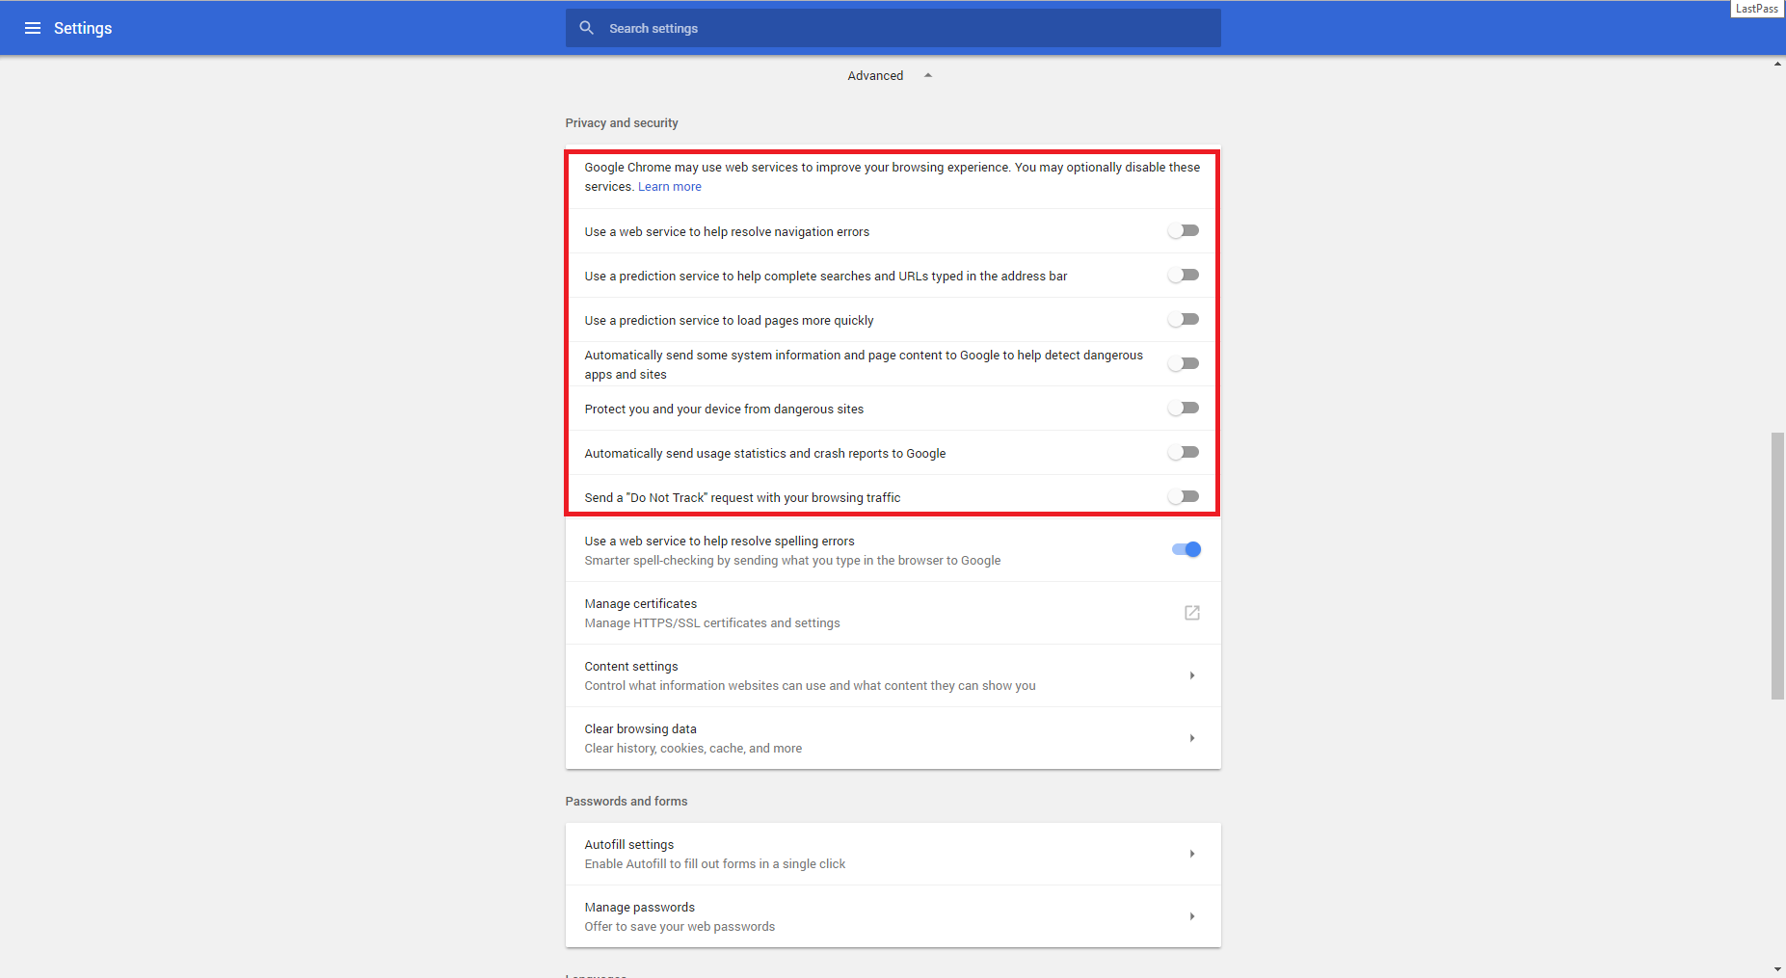Click 'Clear history, cookies, cache, and more' text
1786x978 pixels.
pos(693,749)
